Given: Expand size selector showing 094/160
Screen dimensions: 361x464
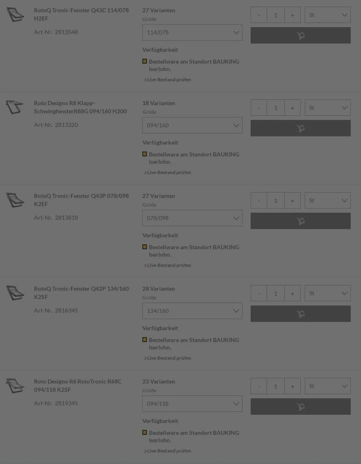Looking at the screenshot, I should [x=192, y=125].
